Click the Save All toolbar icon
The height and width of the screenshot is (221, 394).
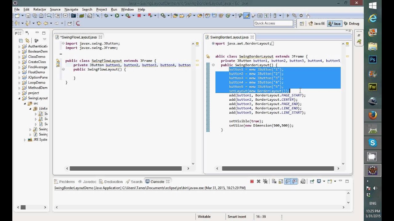(34, 16)
